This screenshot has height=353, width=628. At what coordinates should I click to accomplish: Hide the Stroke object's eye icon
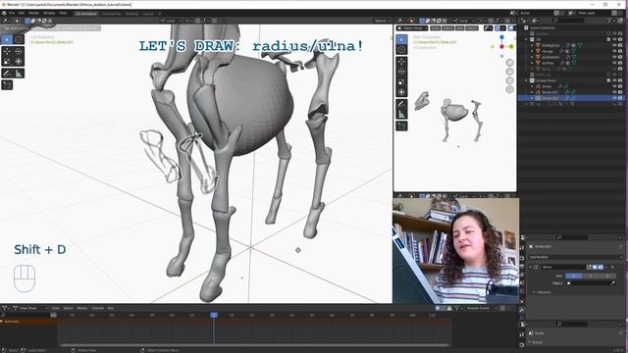tap(614, 86)
